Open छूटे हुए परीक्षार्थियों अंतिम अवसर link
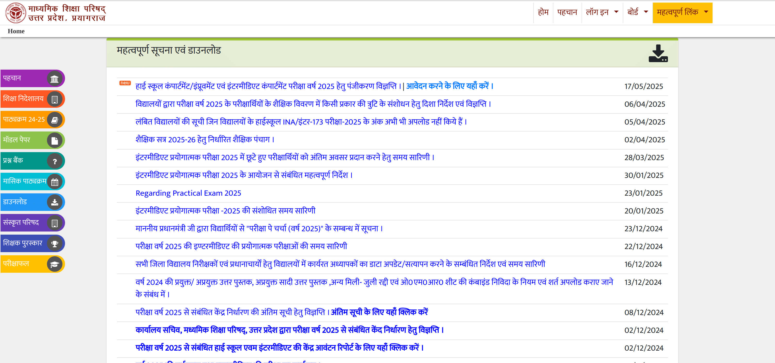 tap(285, 157)
